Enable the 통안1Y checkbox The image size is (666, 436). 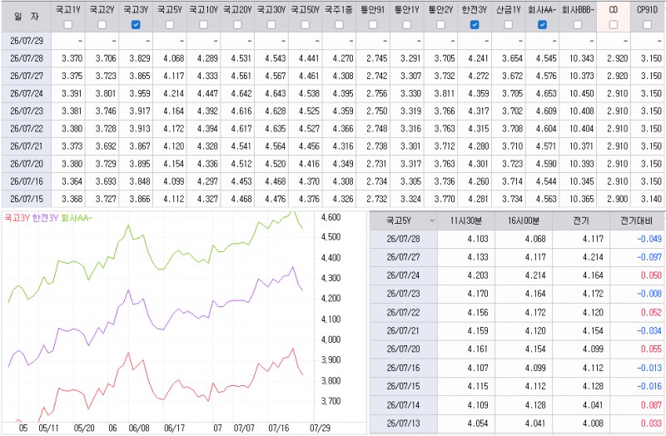click(x=407, y=25)
